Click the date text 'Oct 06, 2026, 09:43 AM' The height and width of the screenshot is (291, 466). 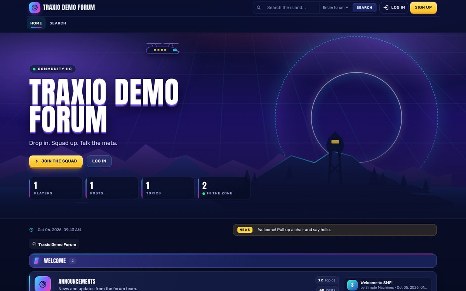click(x=59, y=230)
